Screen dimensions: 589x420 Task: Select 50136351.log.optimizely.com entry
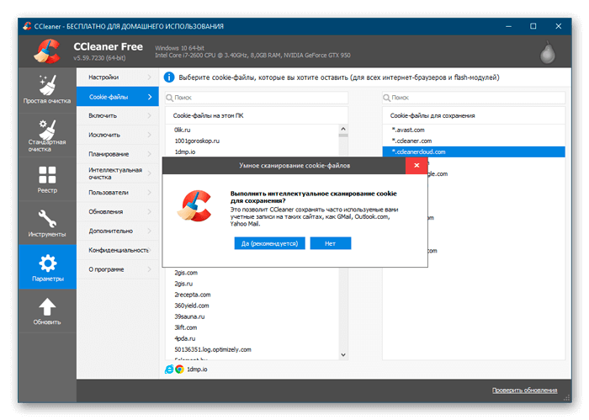coord(213,350)
